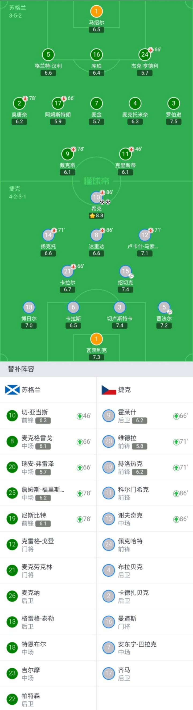Tap Scotland goalkeeper 马绍尔 number badge
The width and height of the screenshot is (193, 710).
pyautogui.click(x=96, y=12)
